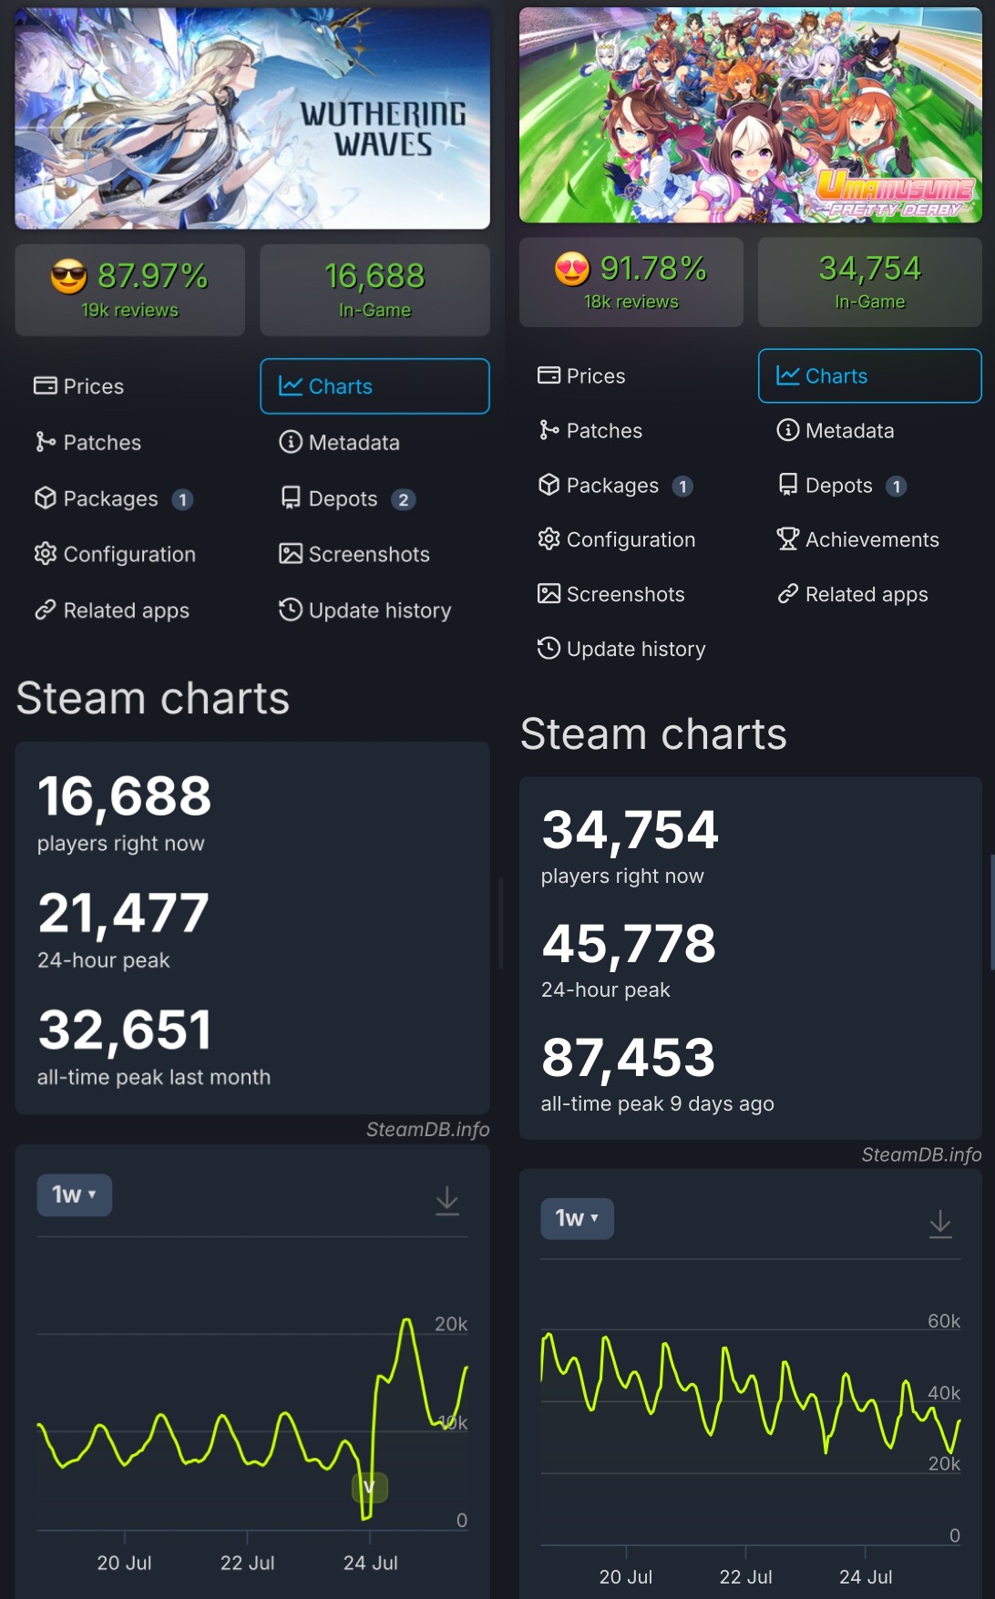995x1599 pixels.
Task: Click the Wuthering Waves Packages box icon
Action: pos(45,498)
